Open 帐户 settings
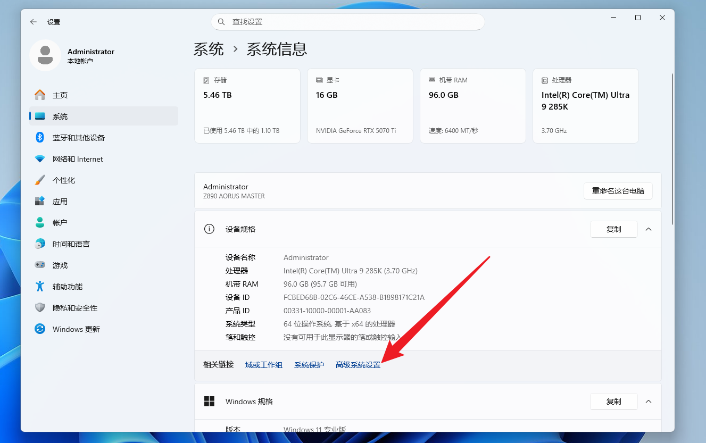The image size is (706, 443). pos(61,222)
